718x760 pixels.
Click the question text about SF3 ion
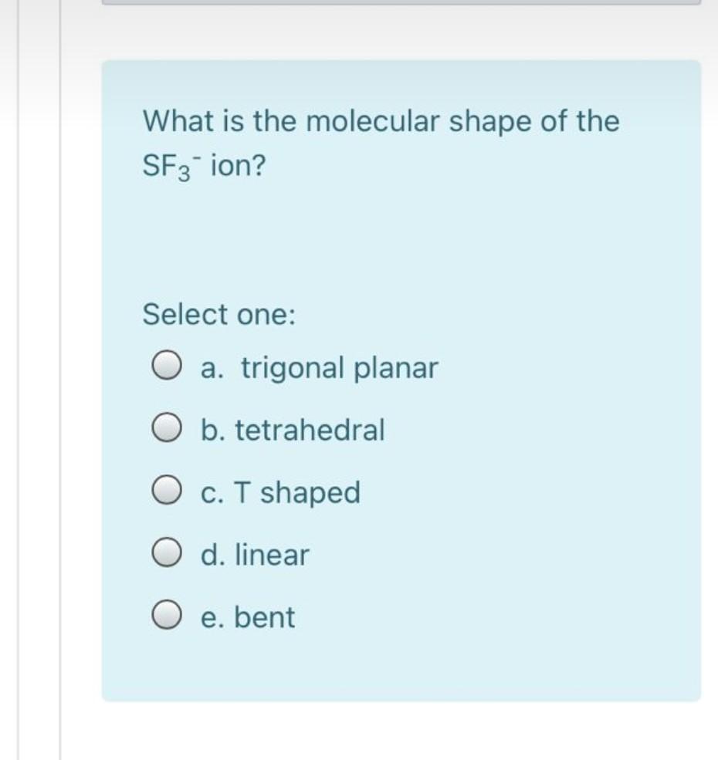380,121
